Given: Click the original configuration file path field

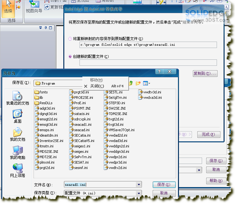Looking at the screenshot, I should (148, 45).
